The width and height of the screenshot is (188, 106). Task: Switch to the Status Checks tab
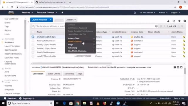tap(54, 74)
